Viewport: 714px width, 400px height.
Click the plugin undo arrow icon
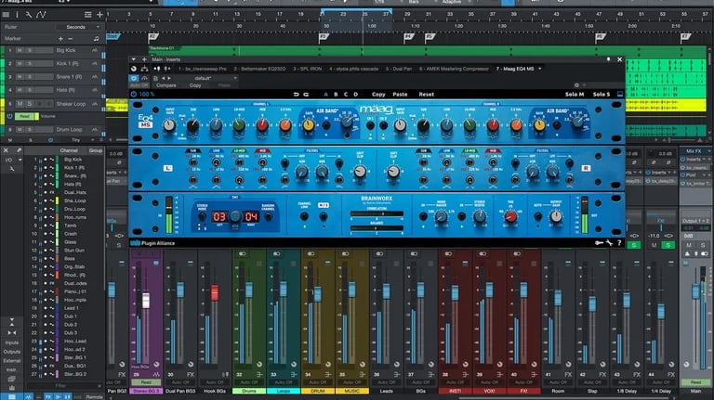297,94
